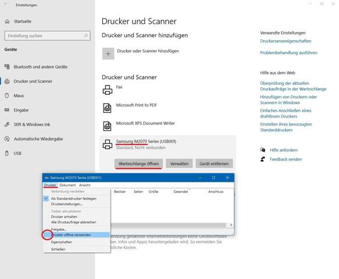This screenshot has height=279, width=339.
Task: Click the Besitzer column header
Action: coord(120,192)
